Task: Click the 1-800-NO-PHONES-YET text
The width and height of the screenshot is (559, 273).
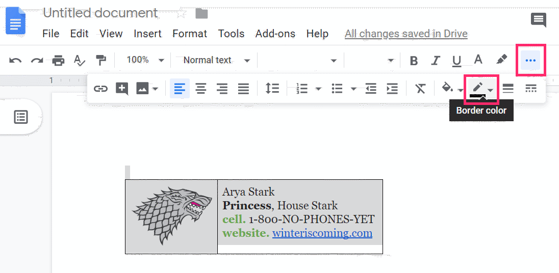Action: [312, 219]
